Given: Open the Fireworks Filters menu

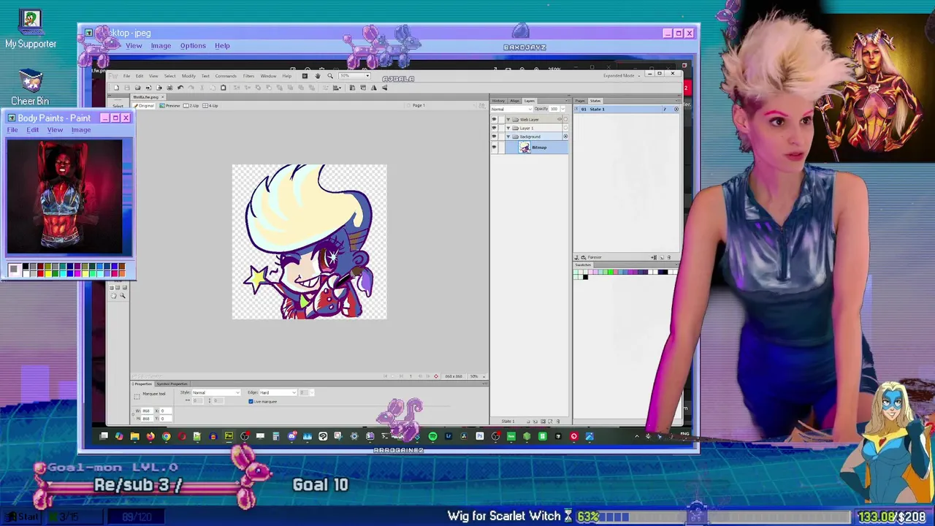Looking at the screenshot, I should coord(248,76).
